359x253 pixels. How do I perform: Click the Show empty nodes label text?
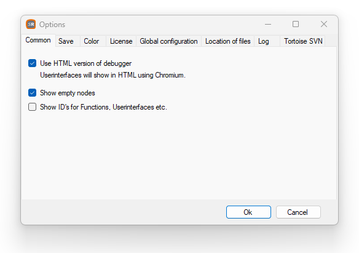click(68, 93)
